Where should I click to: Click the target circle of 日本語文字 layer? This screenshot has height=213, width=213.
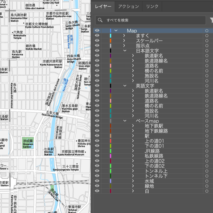click(207, 51)
